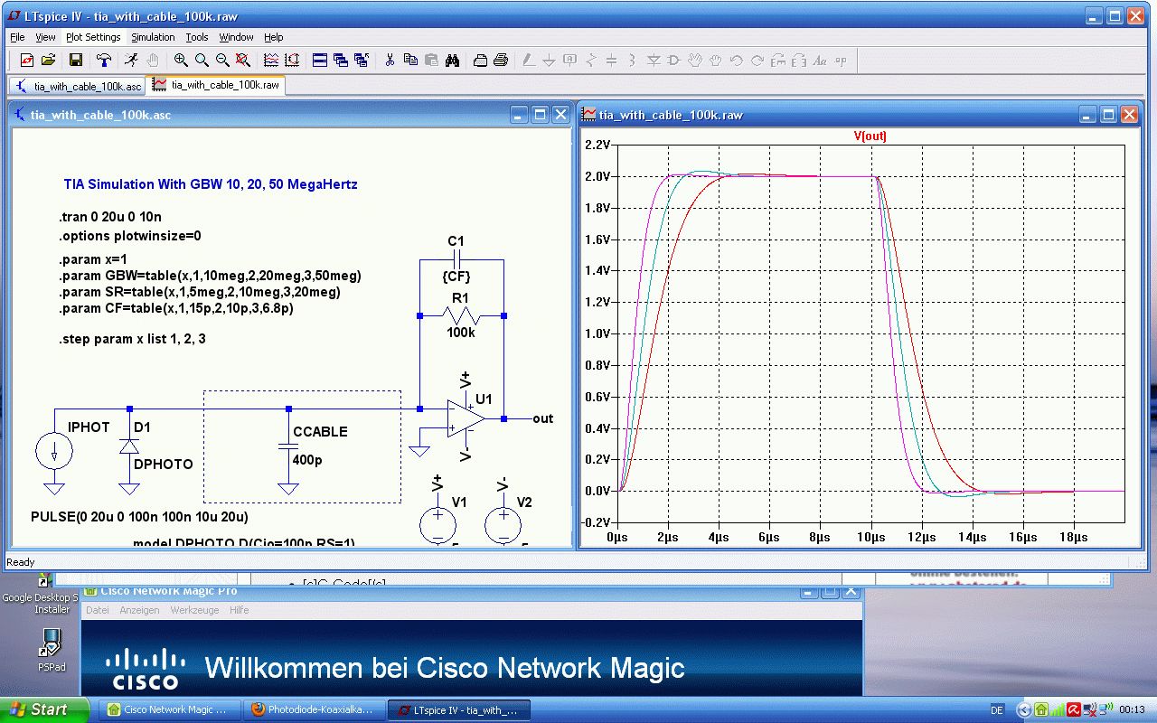Switch to Cisco Network Magic taskbar button

(x=171, y=710)
